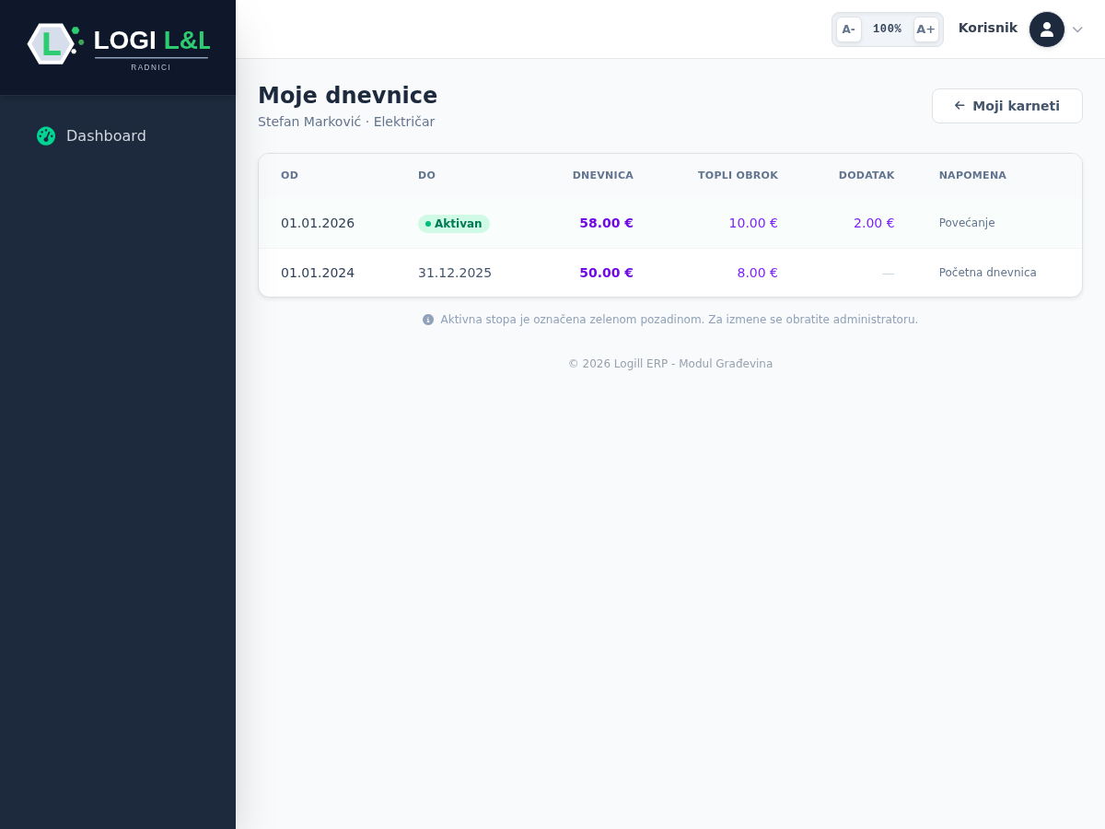
Task: Decrease font size with A- button
Action: click(x=849, y=29)
